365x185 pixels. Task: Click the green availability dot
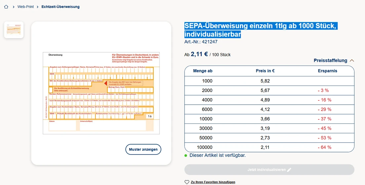coord(186,155)
